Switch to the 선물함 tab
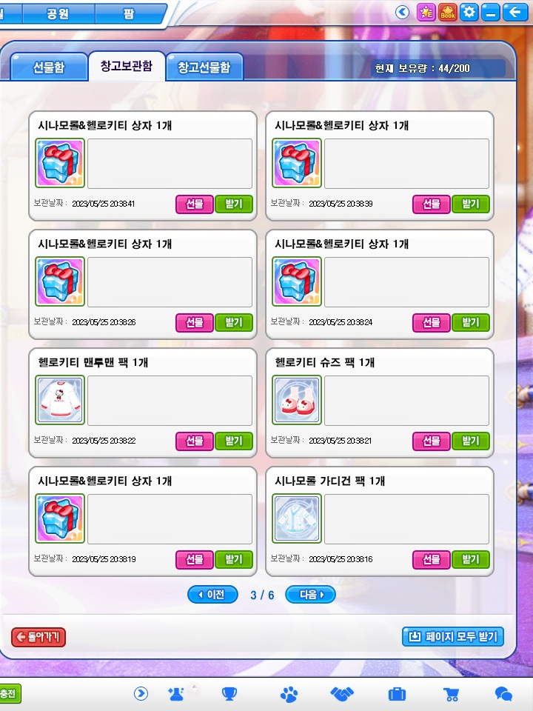This screenshot has height=711, width=533. (49, 67)
